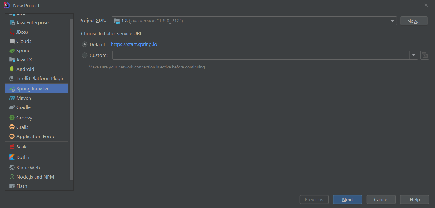435x208 pixels.
Task: Expand the Custom URL dropdown arrow
Action: tap(414, 55)
